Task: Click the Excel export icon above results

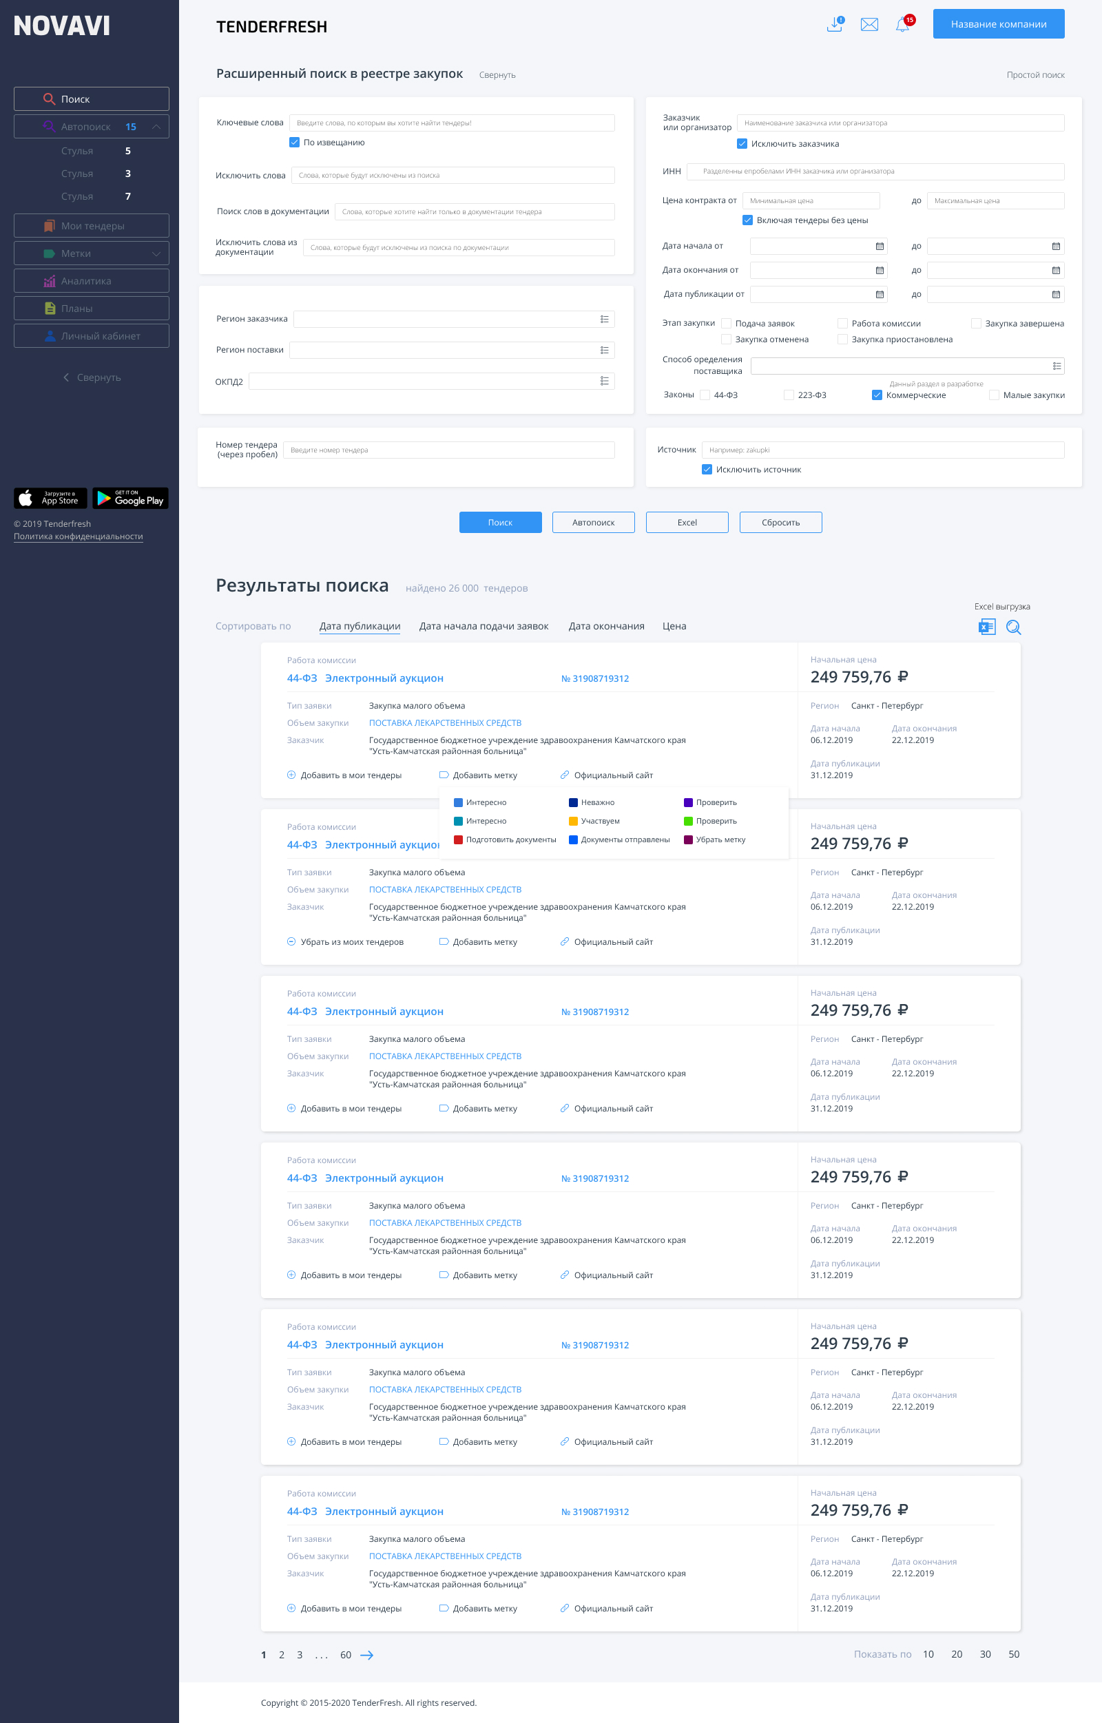Action: 987,627
